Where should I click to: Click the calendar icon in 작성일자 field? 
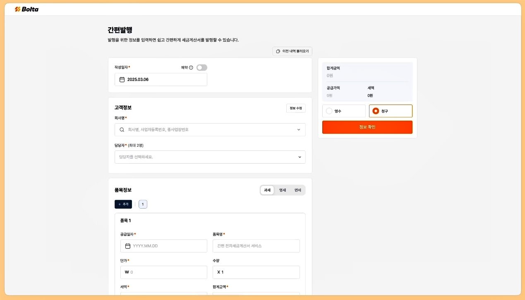coord(122,80)
